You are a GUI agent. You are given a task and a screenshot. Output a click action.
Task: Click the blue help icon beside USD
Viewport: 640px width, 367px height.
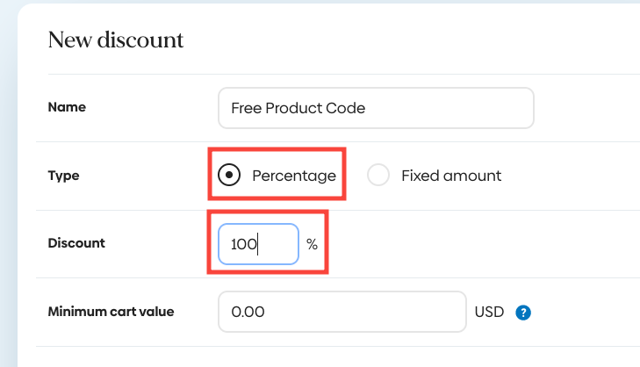(x=524, y=312)
